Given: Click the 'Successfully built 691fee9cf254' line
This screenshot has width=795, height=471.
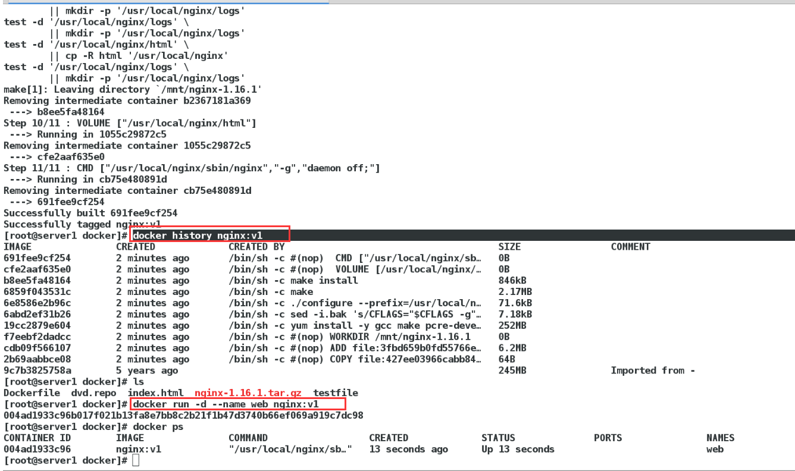Looking at the screenshot, I should [x=90, y=213].
